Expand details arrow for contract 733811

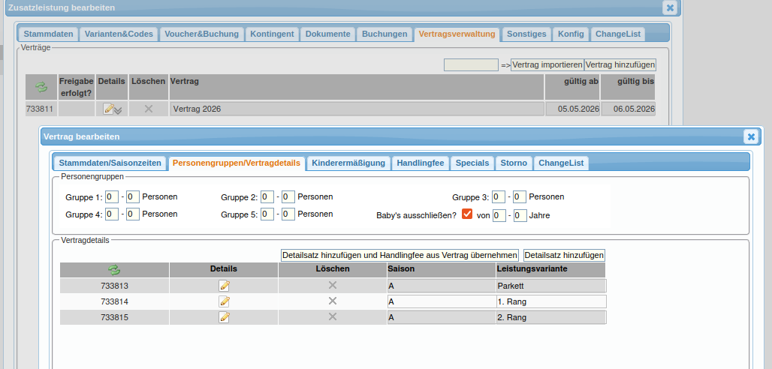click(x=118, y=110)
